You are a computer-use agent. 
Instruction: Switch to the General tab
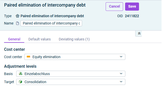(14, 39)
